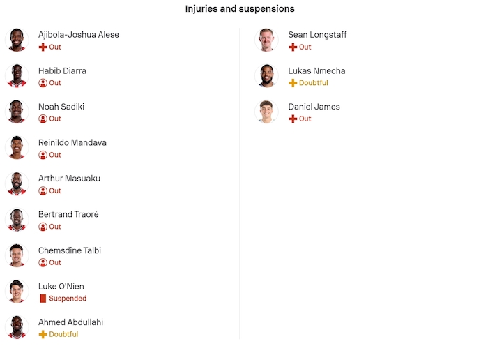Open Ajibola-Joshua Alese player avatar
The width and height of the screenshot is (481, 346).
(x=16, y=40)
